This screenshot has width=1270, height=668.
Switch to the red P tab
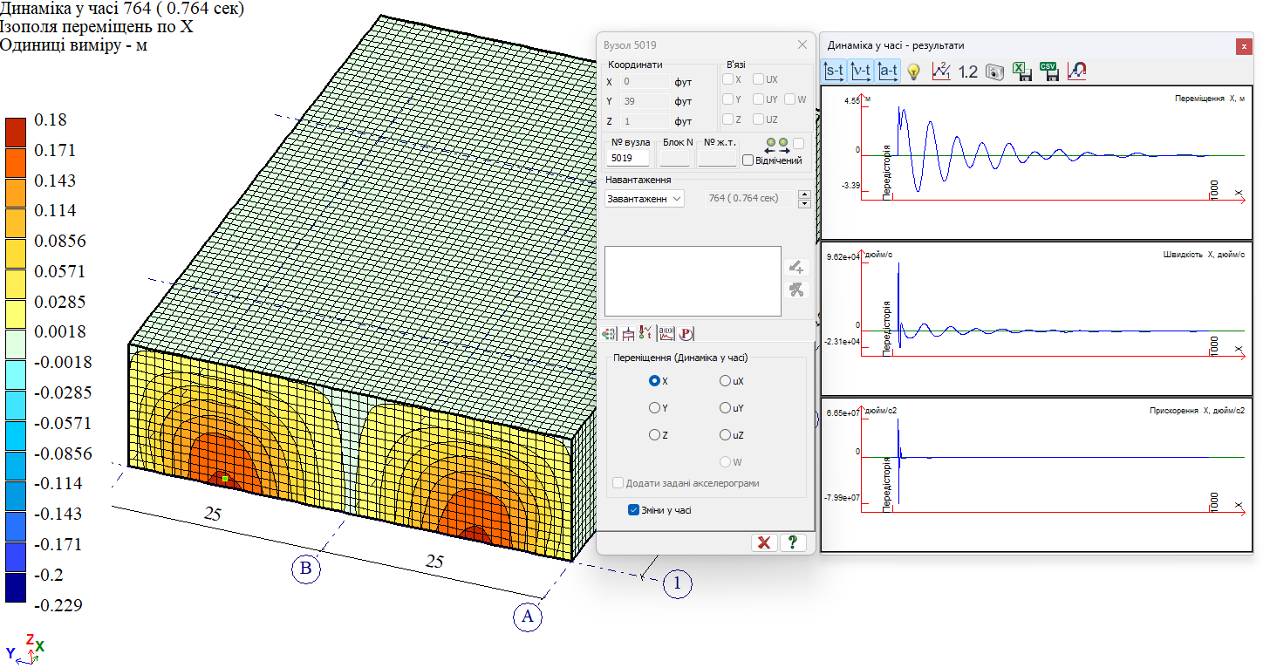click(x=686, y=332)
